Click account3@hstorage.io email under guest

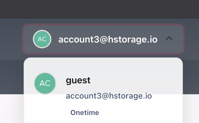click(109, 96)
